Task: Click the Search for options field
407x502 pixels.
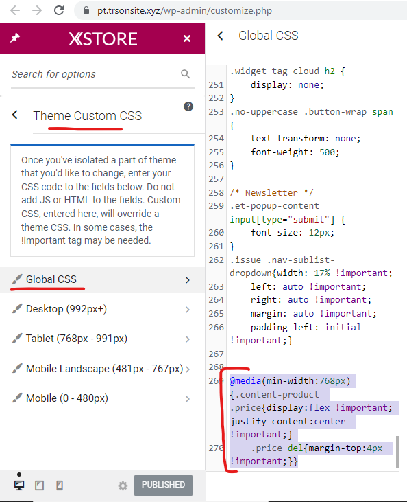Action: tap(103, 74)
